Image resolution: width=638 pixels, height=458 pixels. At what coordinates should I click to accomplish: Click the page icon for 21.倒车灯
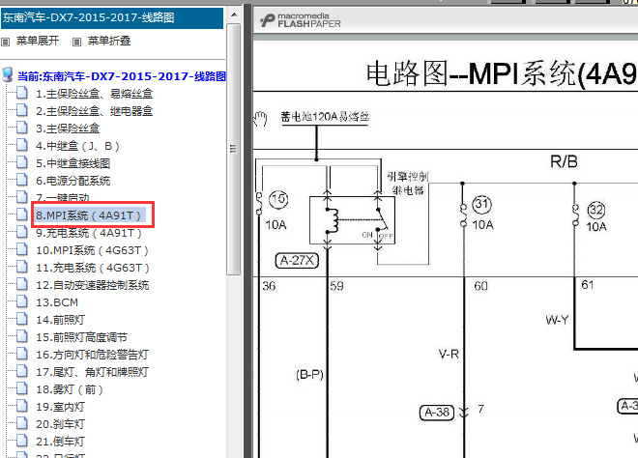tap(22, 440)
